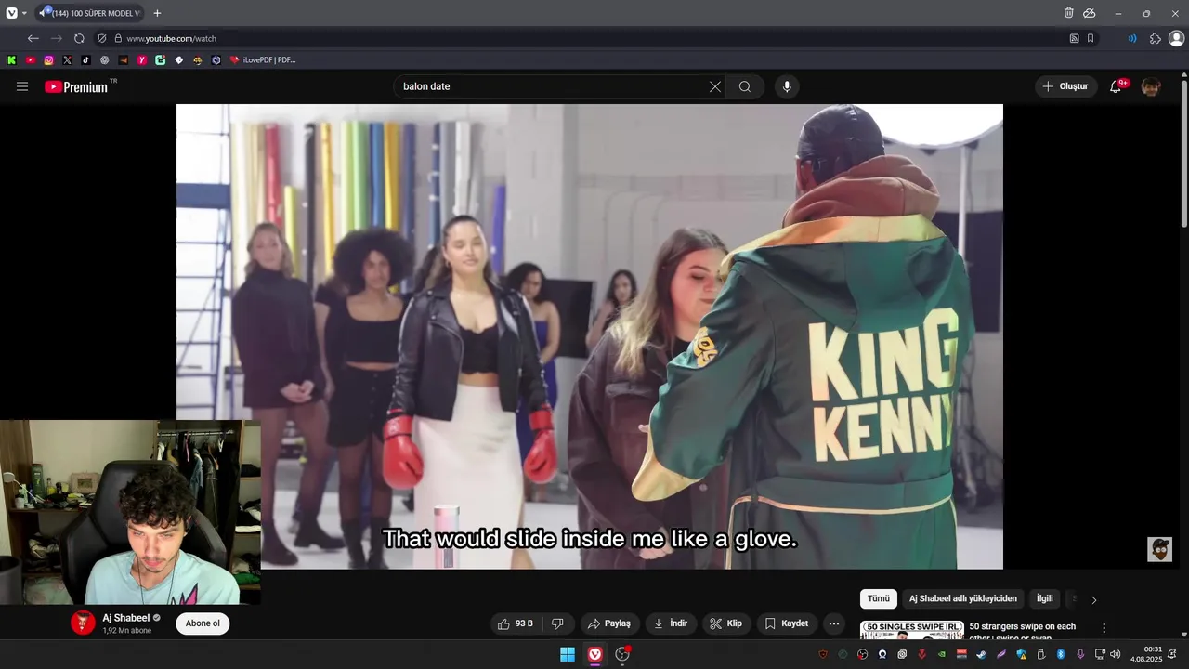Open the iLovePDF bookmark
The width and height of the screenshot is (1189, 669).
263,59
